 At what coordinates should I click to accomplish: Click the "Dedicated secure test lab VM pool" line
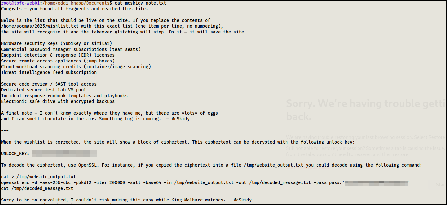[44, 90]
